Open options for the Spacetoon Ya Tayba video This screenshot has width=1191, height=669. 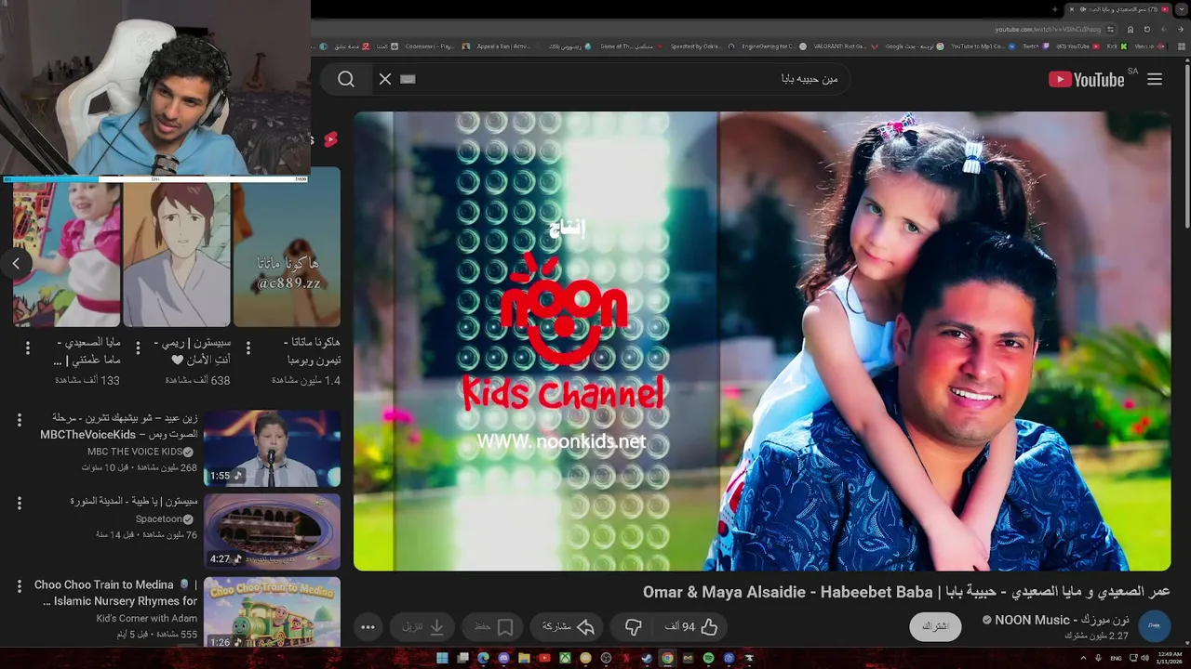[x=20, y=503]
